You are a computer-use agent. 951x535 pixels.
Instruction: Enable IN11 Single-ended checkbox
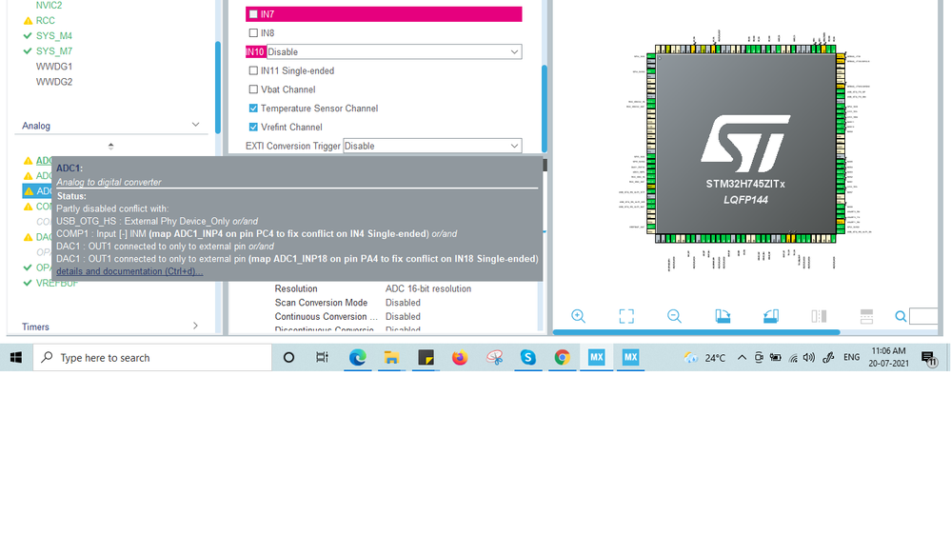click(x=253, y=70)
